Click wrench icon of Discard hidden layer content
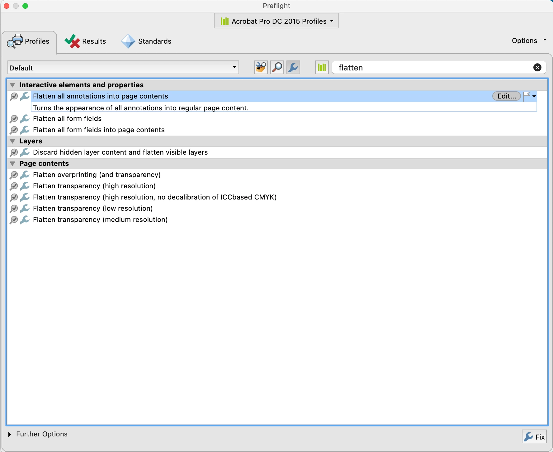The image size is (553, 452). point(25,152)
